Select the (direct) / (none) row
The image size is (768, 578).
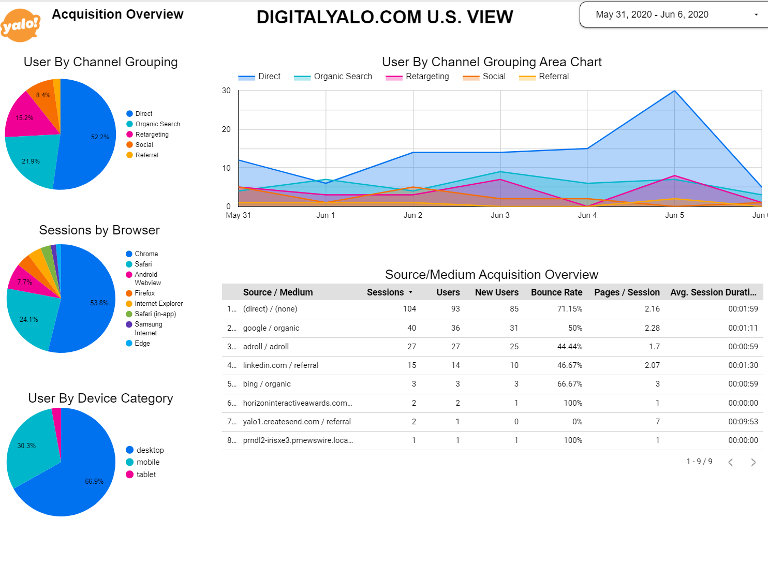pyautogui.click(x=492, y=309)
